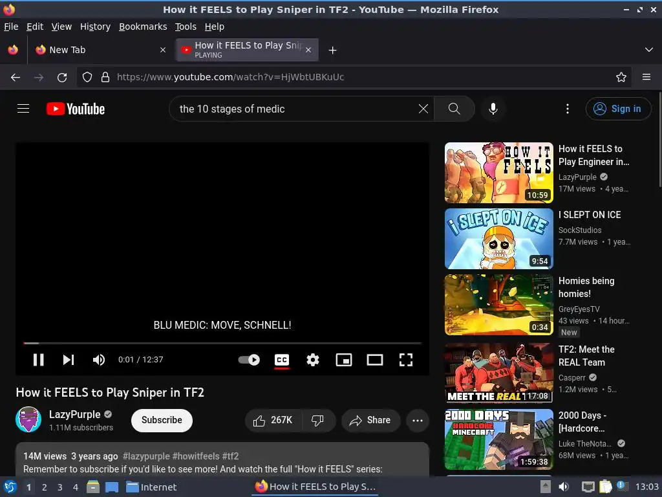Subscribe to LazyPurple
This screenshot has height=497, width=662.
coord(162,420)
